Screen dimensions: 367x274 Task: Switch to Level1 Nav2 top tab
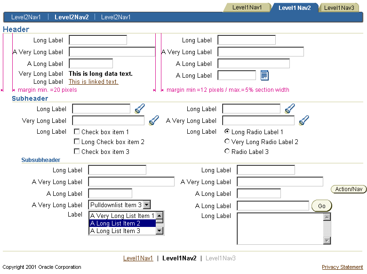pos(295,8)
